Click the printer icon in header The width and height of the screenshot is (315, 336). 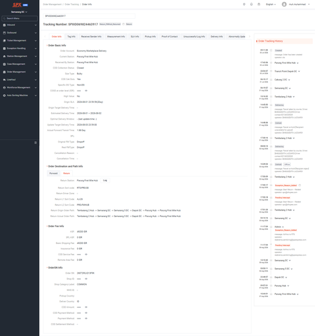tap(258, 4)
